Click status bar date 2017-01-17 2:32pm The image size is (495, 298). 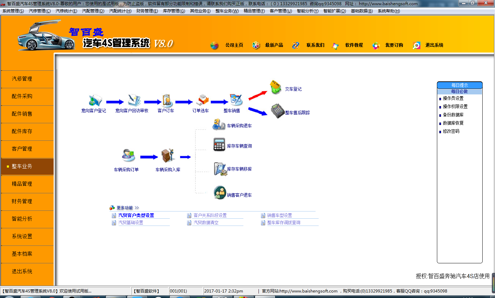click(x=224, y=291)
